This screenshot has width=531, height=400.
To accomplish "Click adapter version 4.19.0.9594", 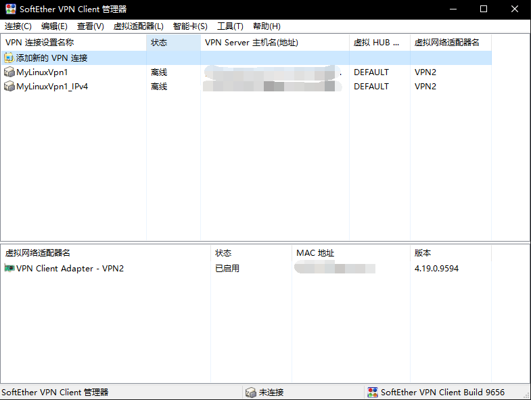I will (436, 269).
